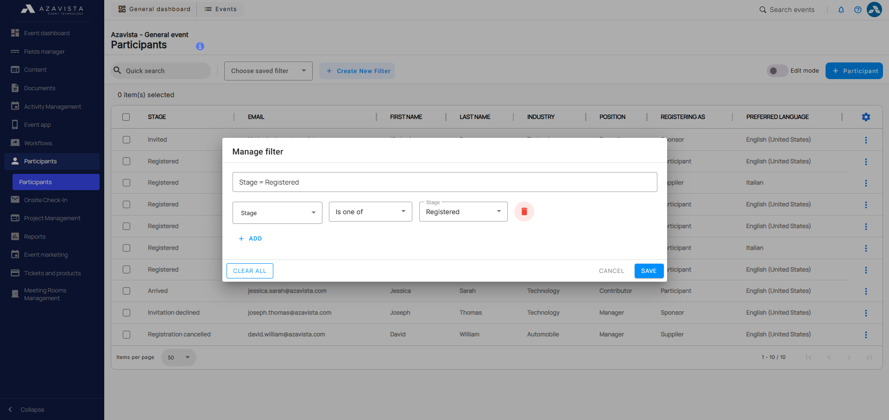
Task: Check the Invitation declined row checkbox
Action: pyautogui.click(x=126, y=313)
